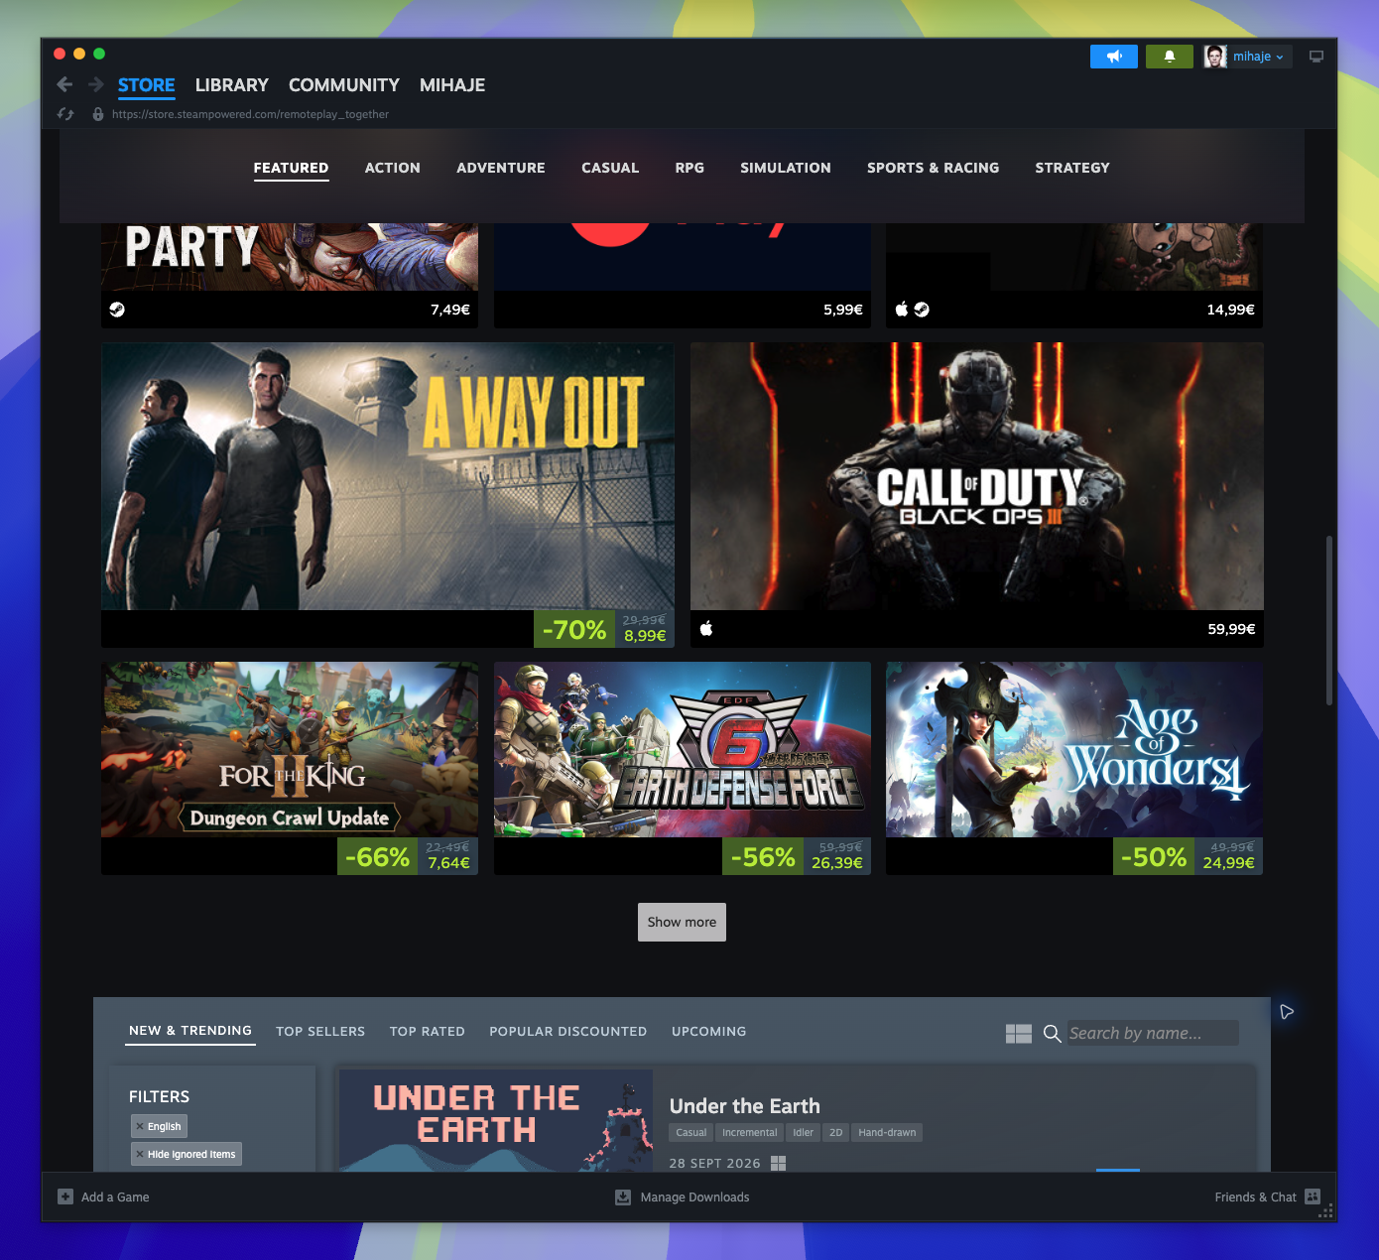Click the store URL in the address bar
1379x1260 pixels.
click(250, 114)
